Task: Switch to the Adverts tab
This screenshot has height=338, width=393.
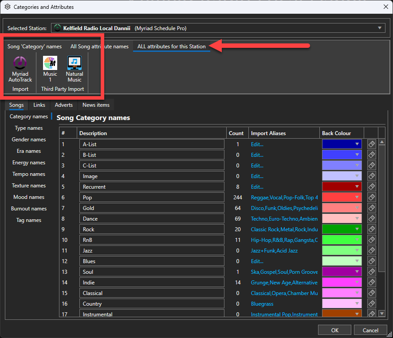Action: coord(64,105)
